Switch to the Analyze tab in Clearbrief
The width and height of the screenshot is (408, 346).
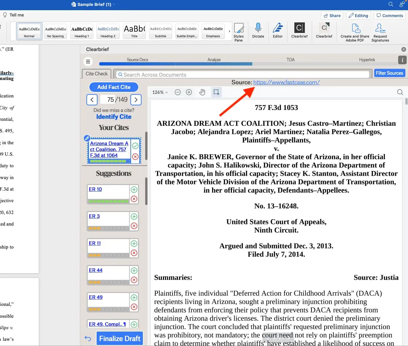point(214,60)
